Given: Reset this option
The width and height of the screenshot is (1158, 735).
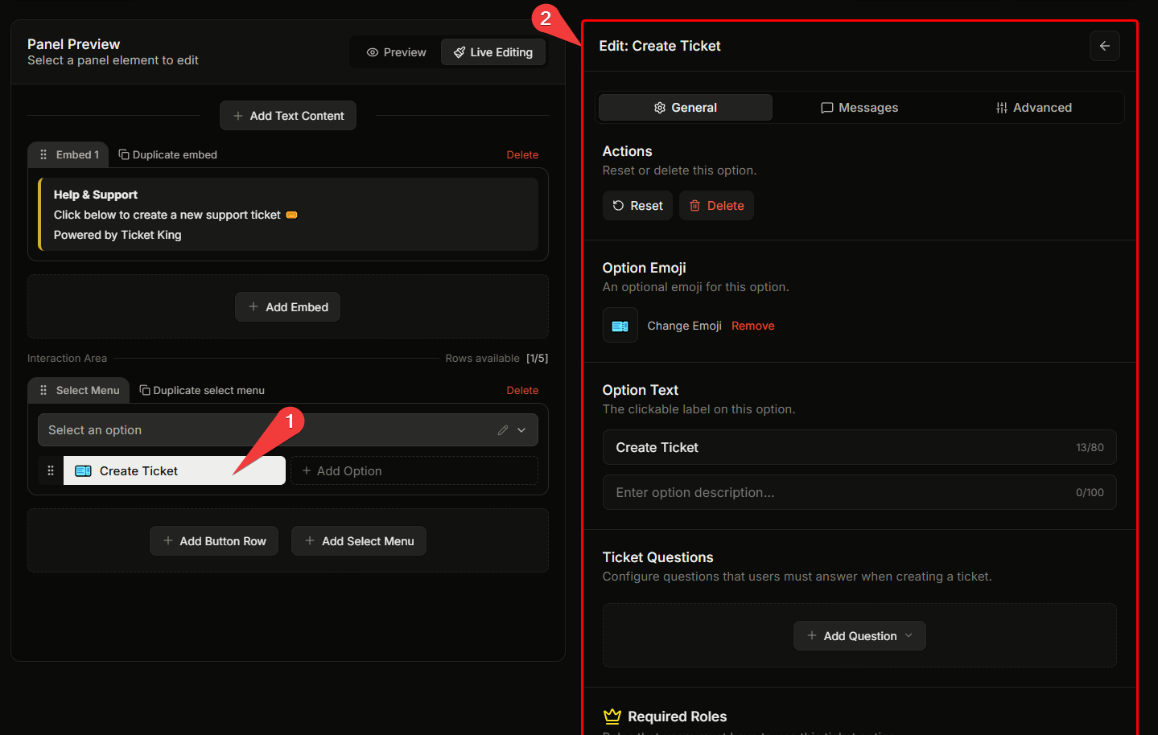Looking at the screenshot, I should pyautogui.click(x=637, y=206).
